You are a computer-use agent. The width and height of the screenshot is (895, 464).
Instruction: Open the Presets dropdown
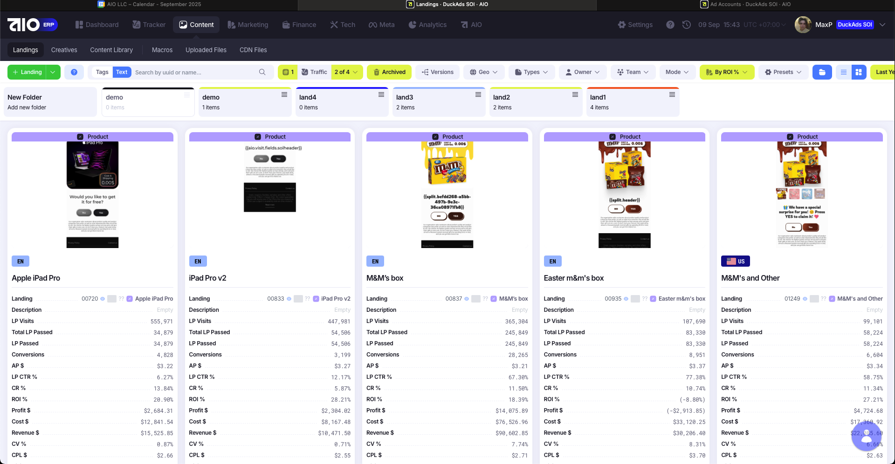784,72
